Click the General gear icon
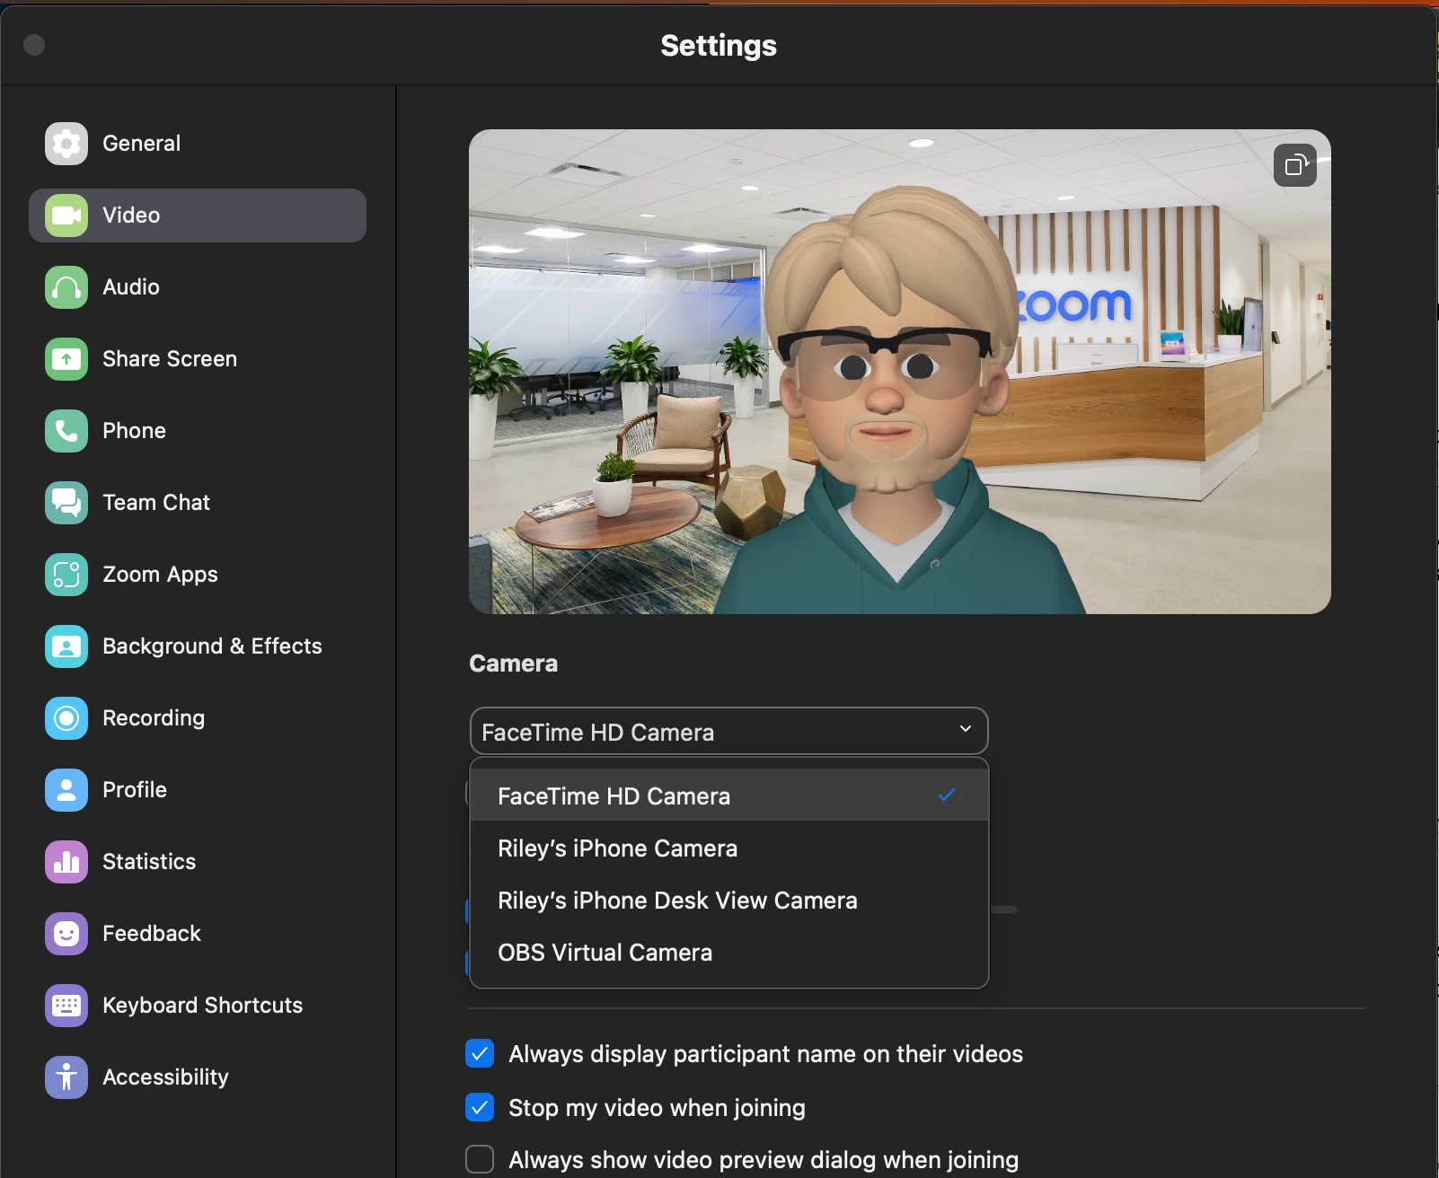This screenshot has width=1439, height=1178. tap(66, 144)
